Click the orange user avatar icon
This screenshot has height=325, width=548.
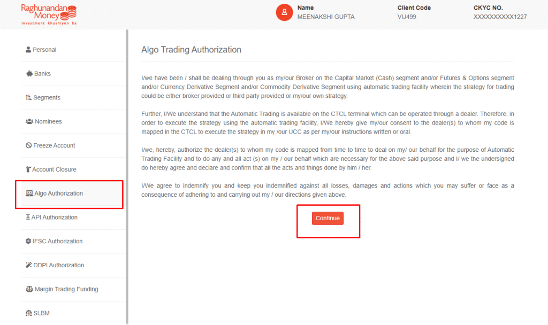[284, 13]
